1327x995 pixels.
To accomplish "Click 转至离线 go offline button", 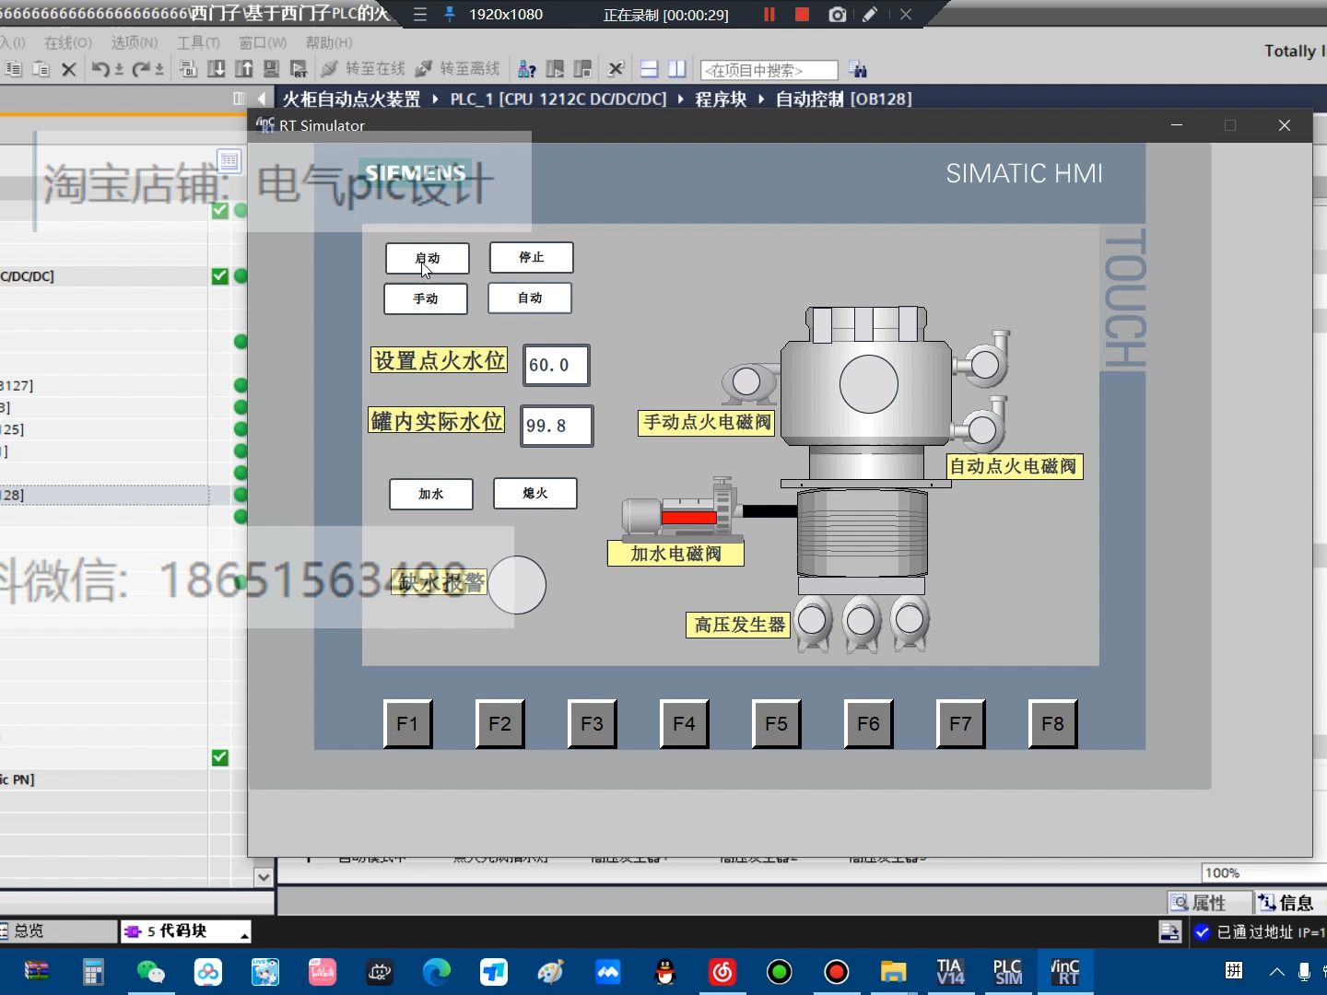I will tap(458, 69).
